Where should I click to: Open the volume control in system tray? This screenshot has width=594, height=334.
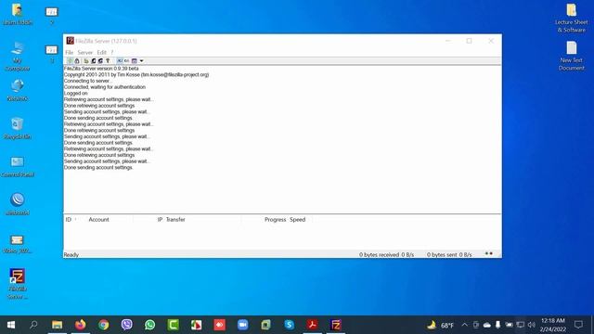[x=532, y=325]
